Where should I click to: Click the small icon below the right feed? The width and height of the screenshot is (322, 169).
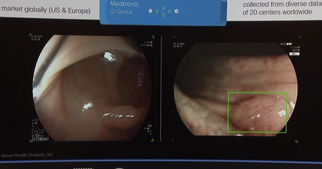point(297,141)
